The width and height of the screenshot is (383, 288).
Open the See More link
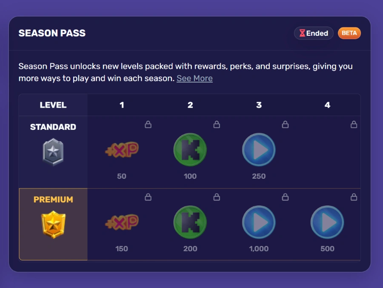click(x=194, y=78)
